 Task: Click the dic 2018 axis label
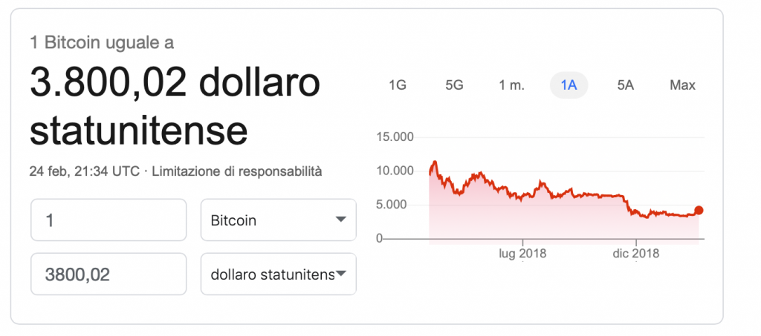(x=636, y=254)
